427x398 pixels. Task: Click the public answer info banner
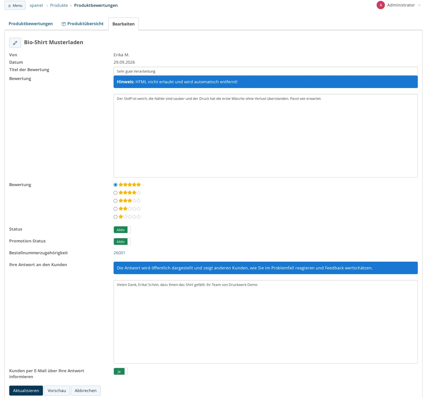266,268
